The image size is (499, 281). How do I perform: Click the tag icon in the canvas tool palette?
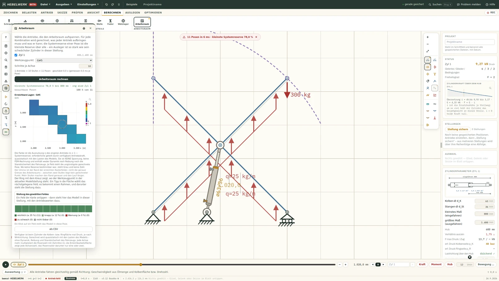pyautogui.click(x=428, y=81)
